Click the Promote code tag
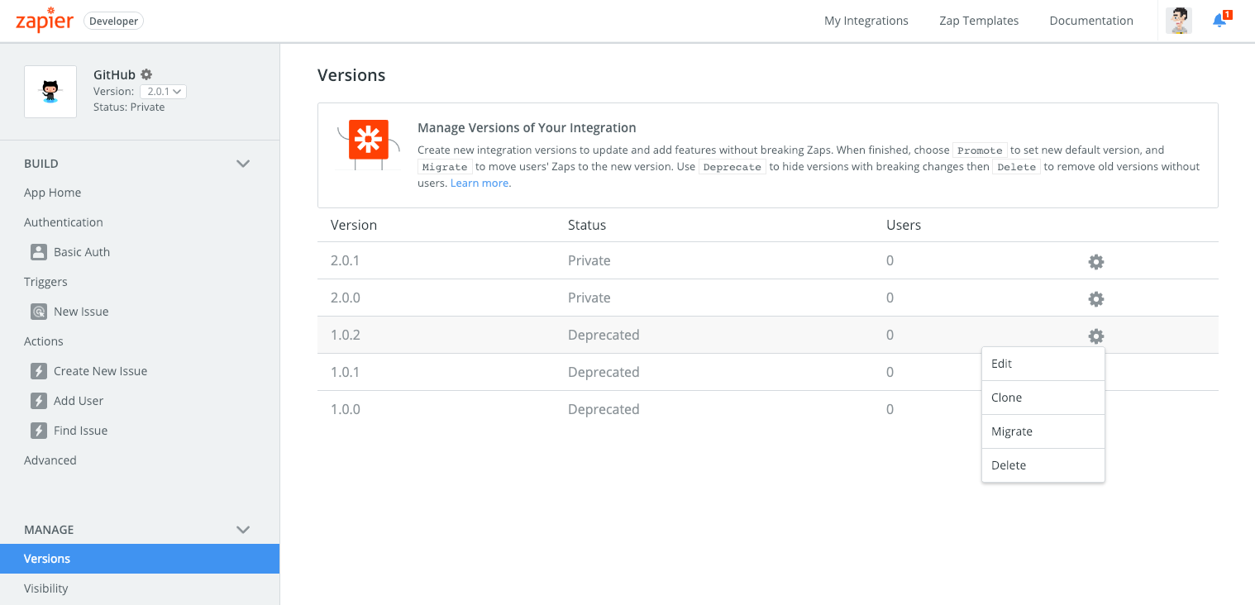 point(980,150)
